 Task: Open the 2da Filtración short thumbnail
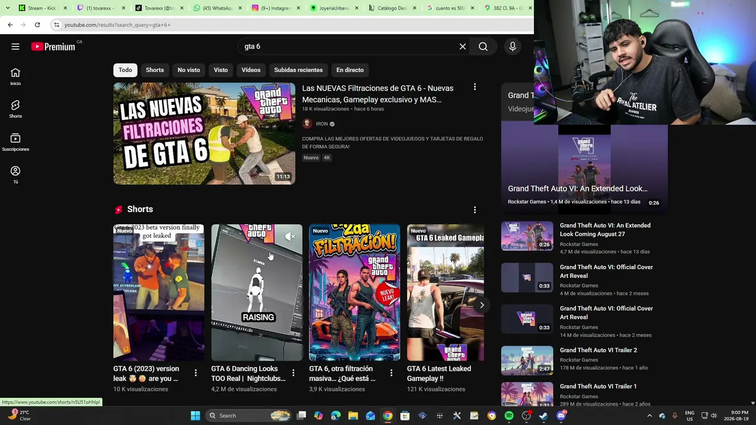[x=354, y=292]
